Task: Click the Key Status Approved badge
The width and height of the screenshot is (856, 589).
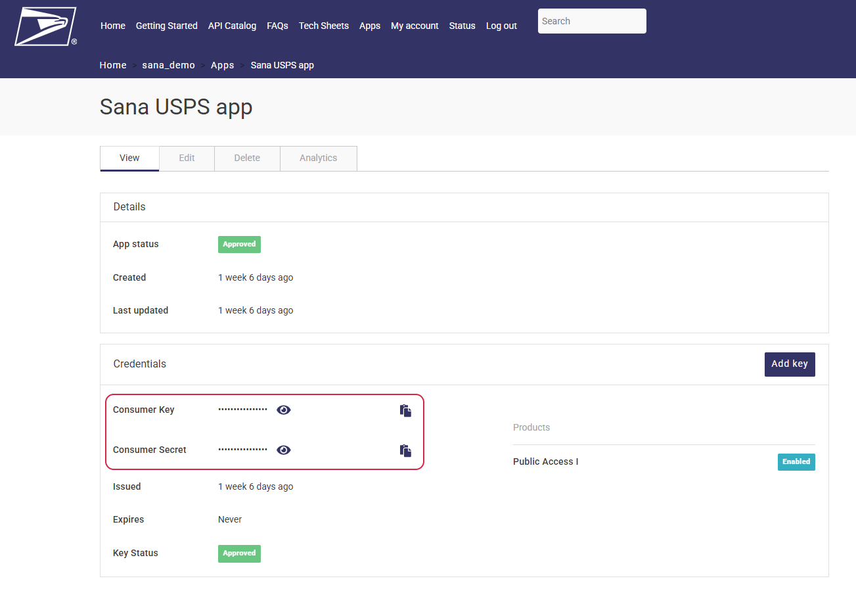Action: click(x=239, y=554)
